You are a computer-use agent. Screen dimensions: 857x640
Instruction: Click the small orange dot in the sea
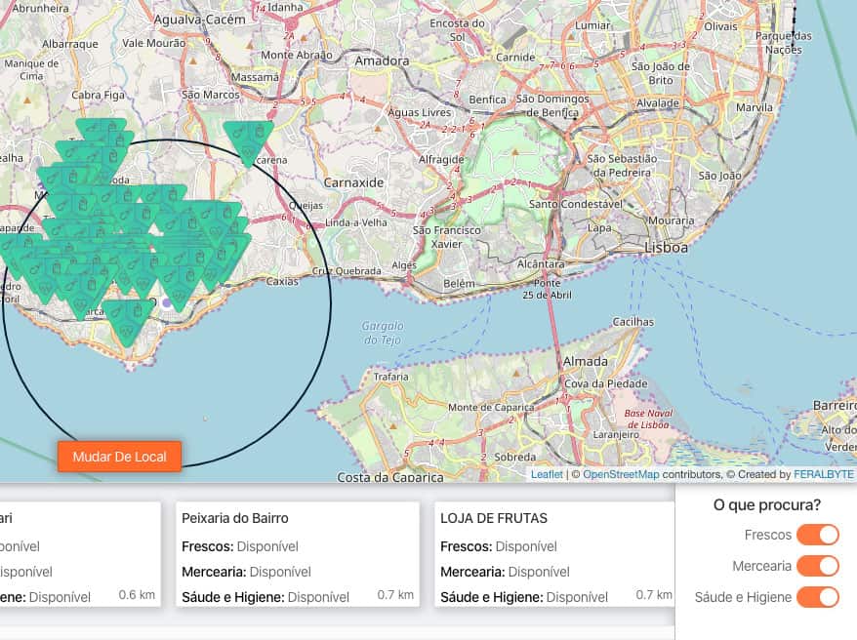(204, 419)
